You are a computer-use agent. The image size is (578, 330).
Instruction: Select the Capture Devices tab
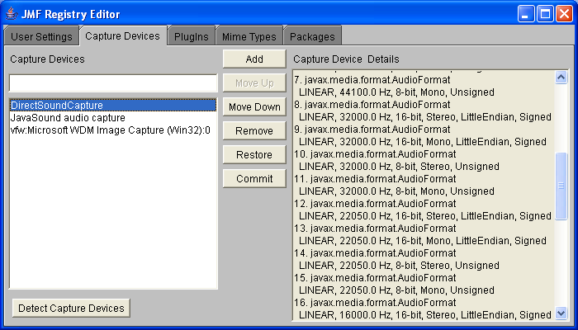point(123,35)
